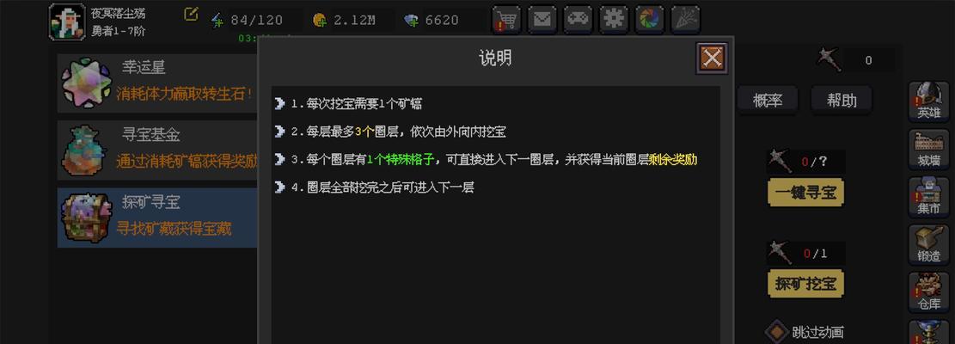The height and width of the screenshot is (344, 955).
Task: Open 英雄 hero sidebar icon
Action: (929, 101)
